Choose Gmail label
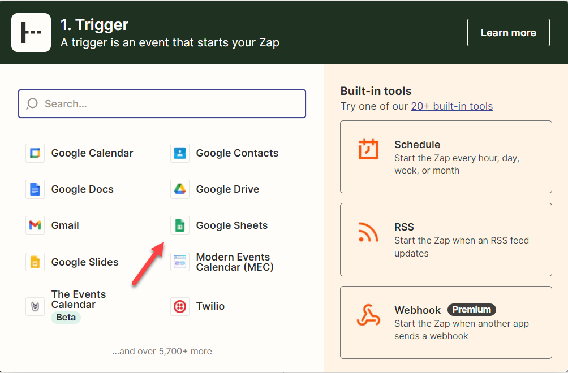 [65, 225]
